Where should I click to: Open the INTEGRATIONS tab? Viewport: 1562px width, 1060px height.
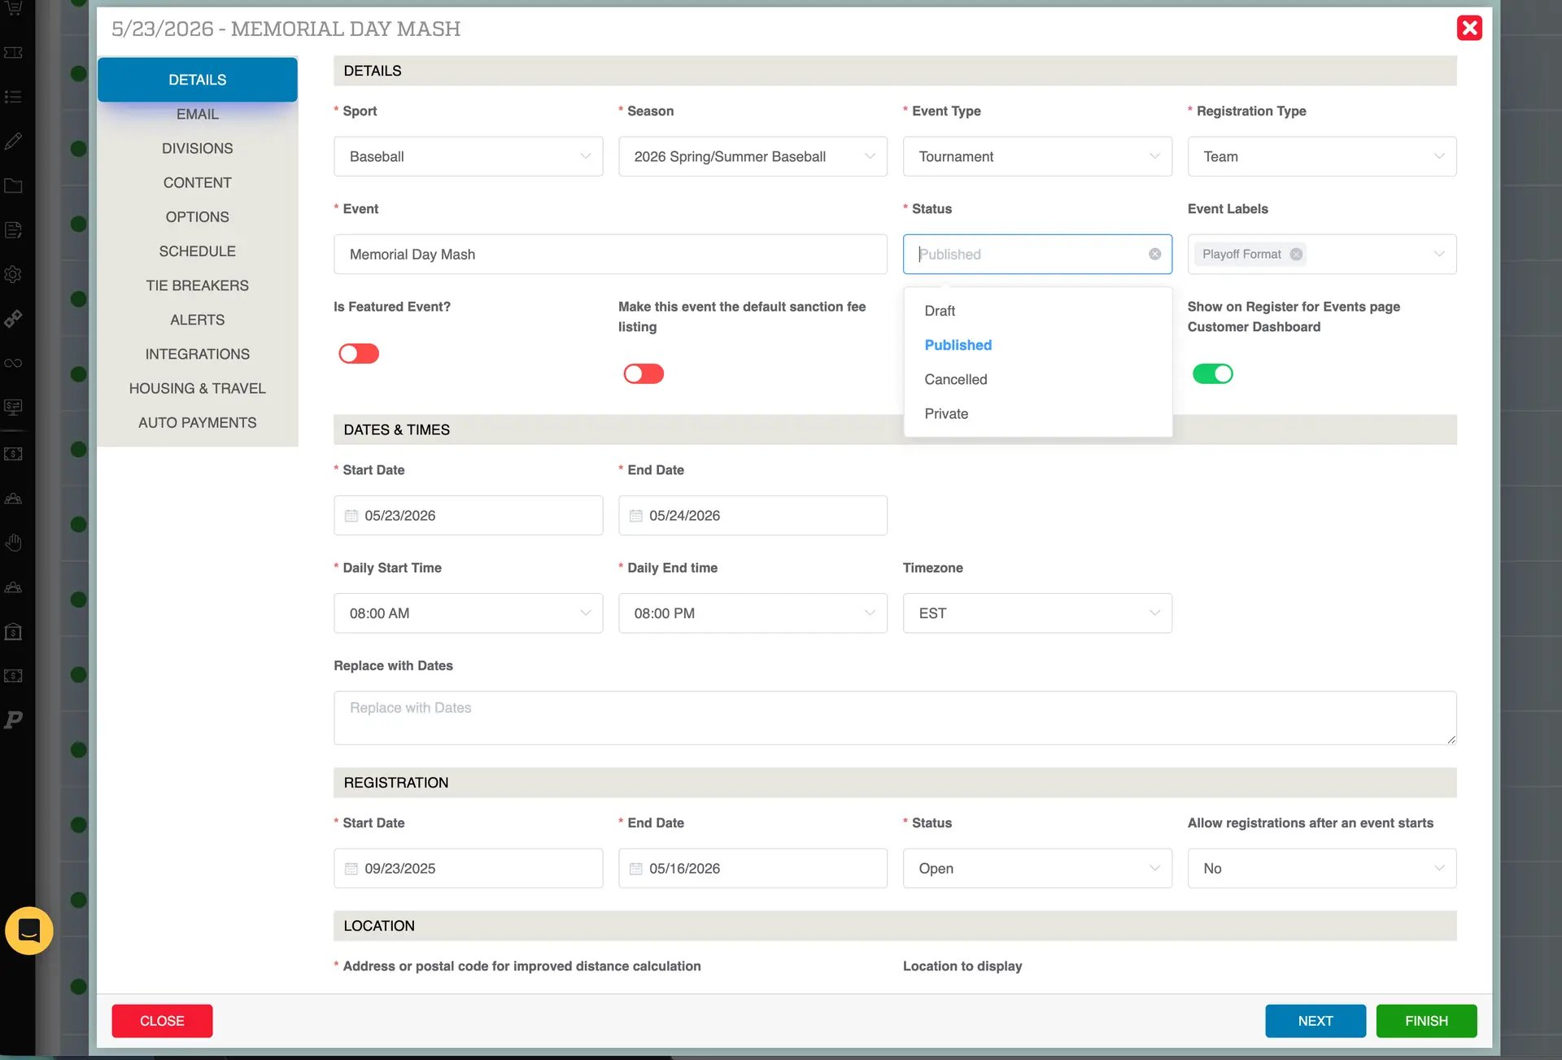click(x=198, y=354)
